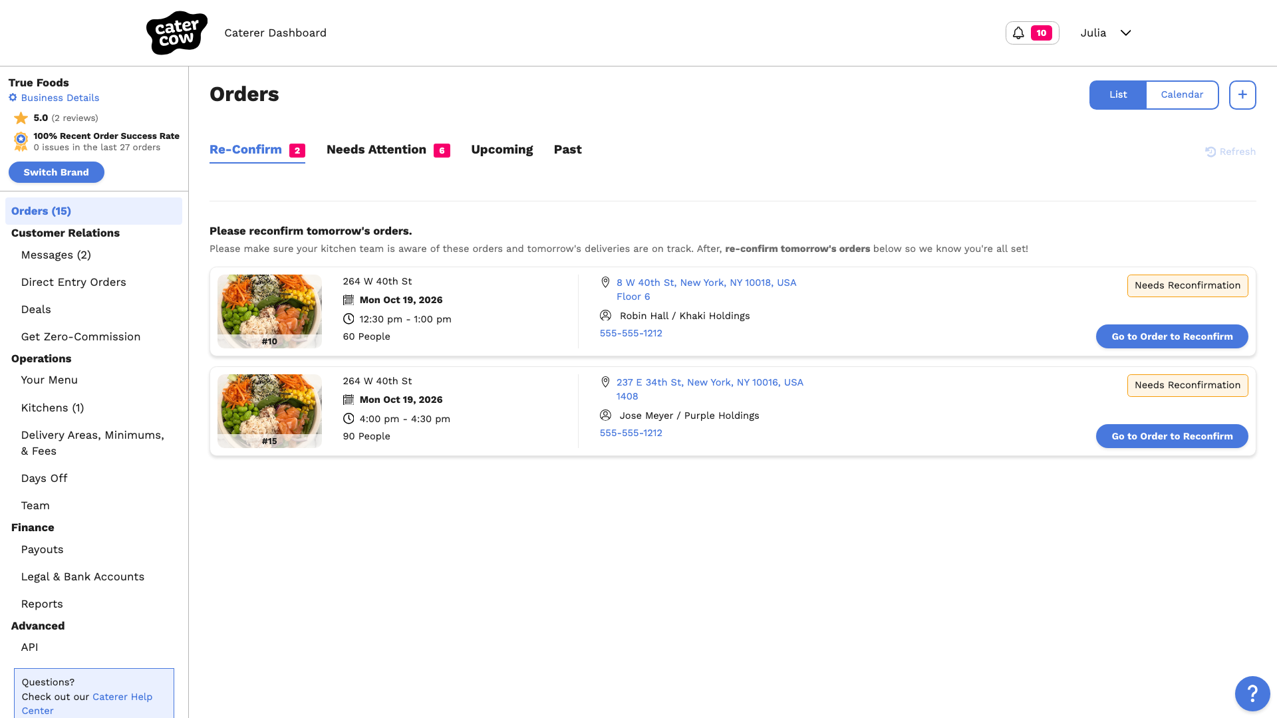Switch to Calendar view

pyautogui.click(x=1181, y=95)
